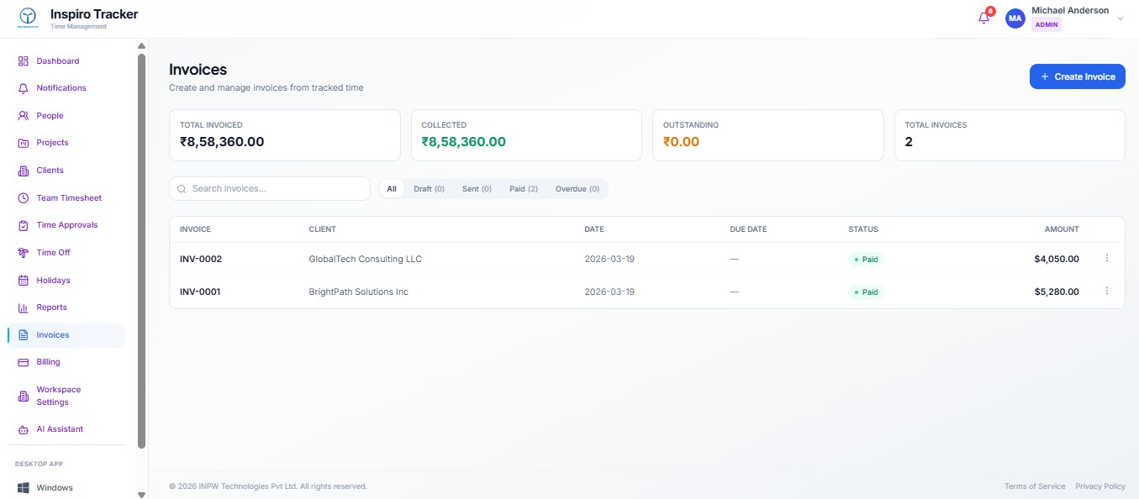The height and width of the screenshot is (499, 1139).
Task: Open the row actions menu for INV-0002
Action: (1107, 258)
